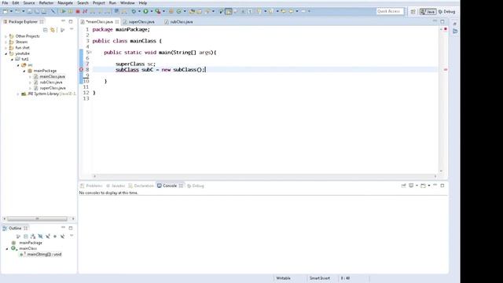Click the New file toolbar icon
The image size is (503, 283).
pos(6,11)
